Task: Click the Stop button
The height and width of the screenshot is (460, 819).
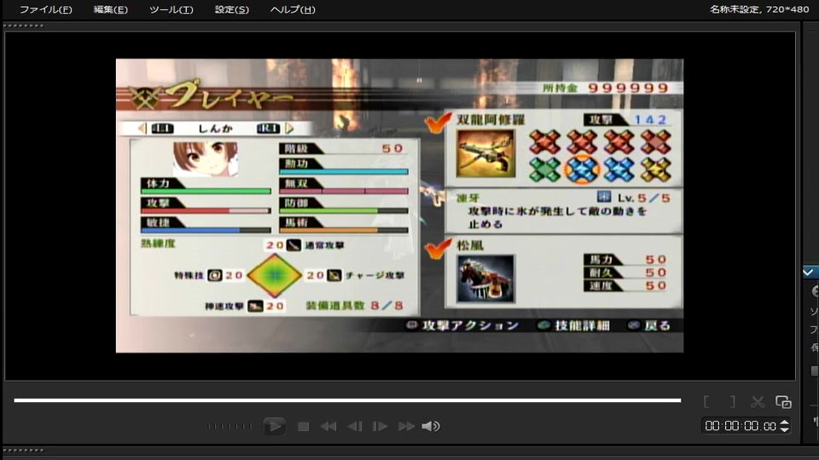Action: pyautogui.click(x=303, y=427)
